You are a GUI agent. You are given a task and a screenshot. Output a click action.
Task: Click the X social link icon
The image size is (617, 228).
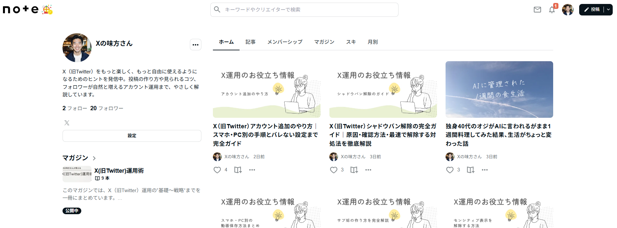point(67,123)
